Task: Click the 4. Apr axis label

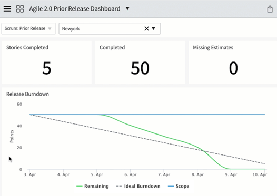Action: tap(63, 174)
